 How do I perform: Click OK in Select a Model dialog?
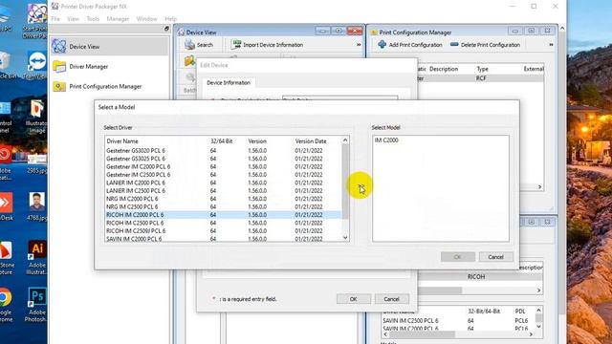click(x=458, y=257)
